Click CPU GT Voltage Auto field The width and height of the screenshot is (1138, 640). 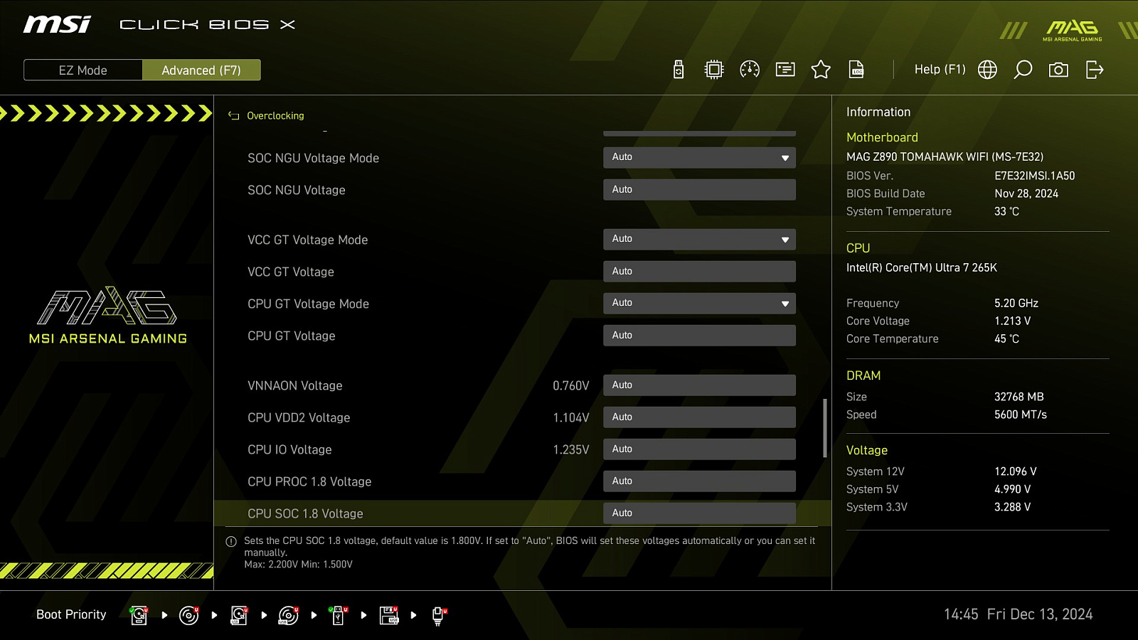[699, 336]
